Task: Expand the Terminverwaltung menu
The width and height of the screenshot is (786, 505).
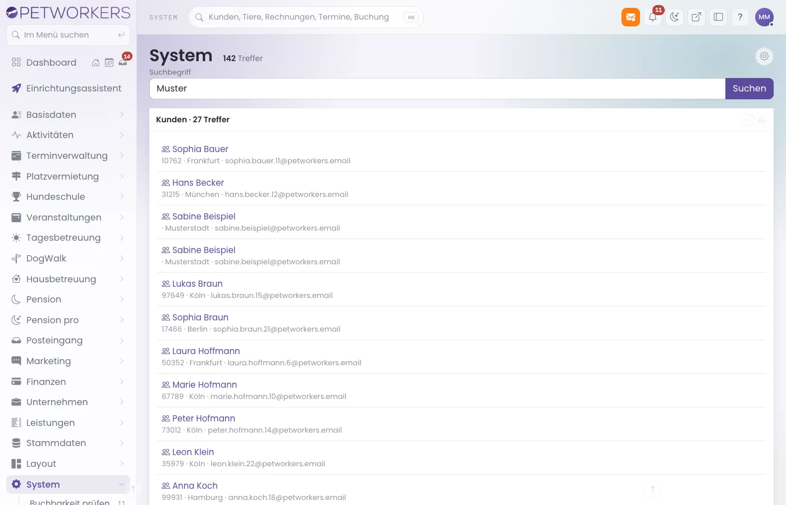Action: coord(68,155)
